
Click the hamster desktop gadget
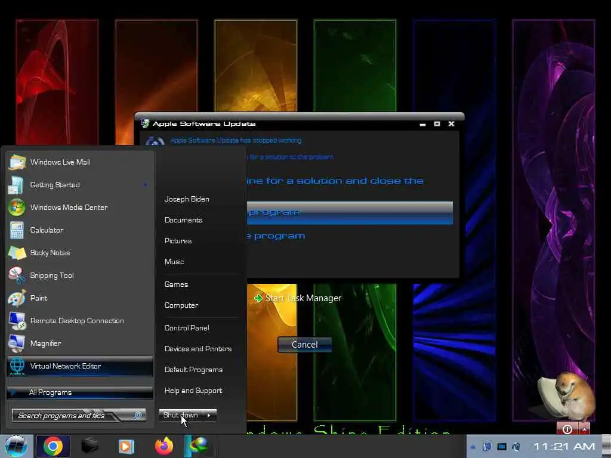[x=567, y=396]
